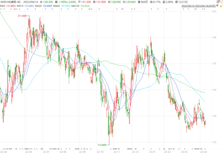Open the chart settings gear icon
Viewport: 223px width, 153px height.
click(218, 2)
